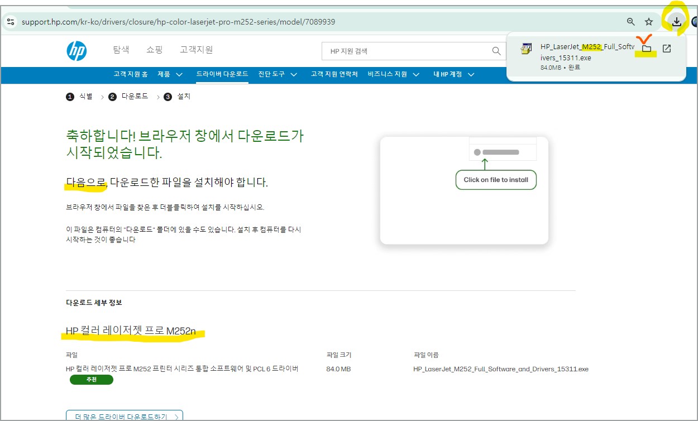This screenshot has width=698, height=421.
Task: Expand the 진단 도구 dropdown
Action: [x=278, y=74]
